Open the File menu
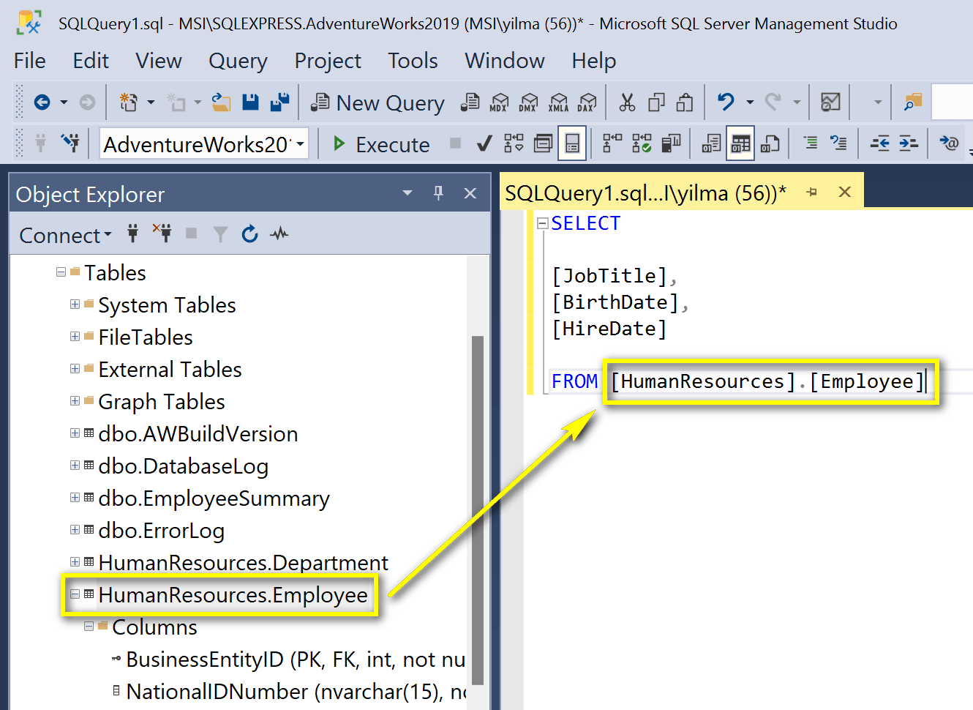This screenshot has height=710, width=973. [29, 61]
